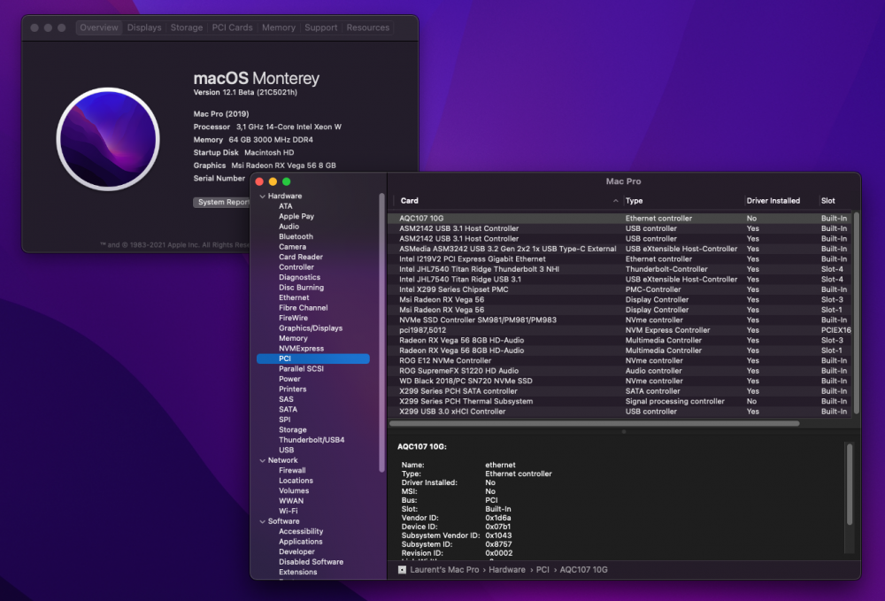Open the Support tab in About This Mac
The width and height of the screenshot is (885, 601).
point(320,27)
